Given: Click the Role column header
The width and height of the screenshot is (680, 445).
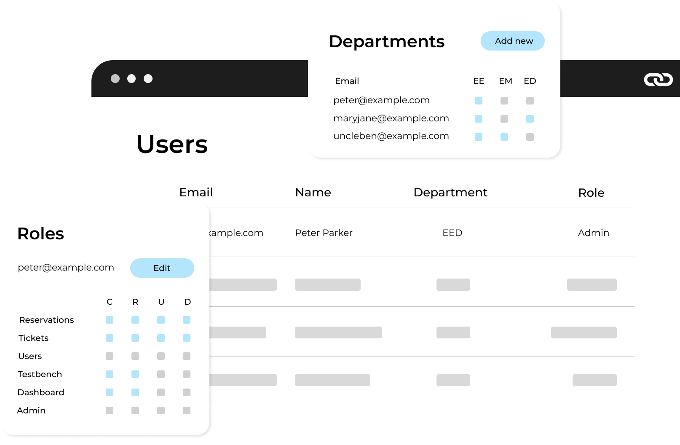Looking at the screenshot, I should tap(591, 193).
